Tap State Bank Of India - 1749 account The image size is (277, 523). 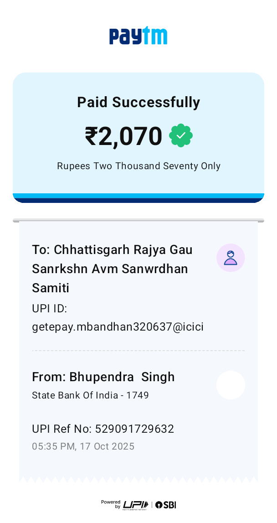[90, 395]
